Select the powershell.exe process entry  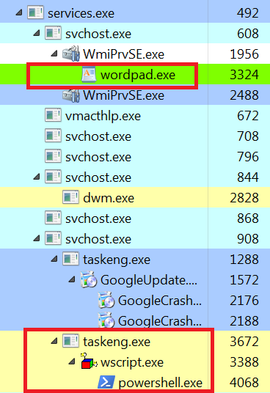point(135,383)
